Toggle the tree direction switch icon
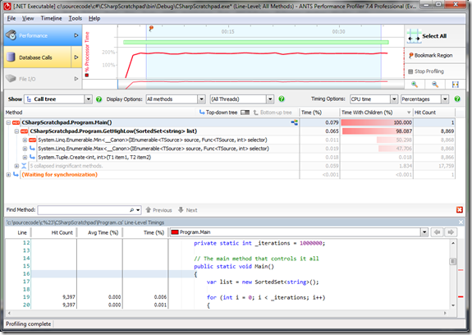Image resolution: width=472 pixels, height=335 pixels. tap(245, 112)
